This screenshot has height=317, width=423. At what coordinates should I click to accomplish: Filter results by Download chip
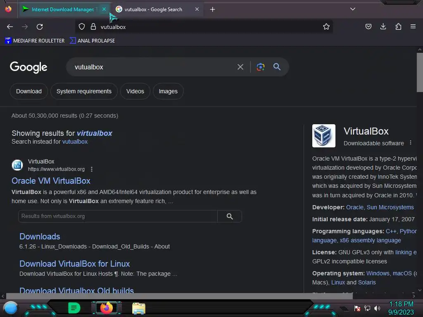[29, 91]
